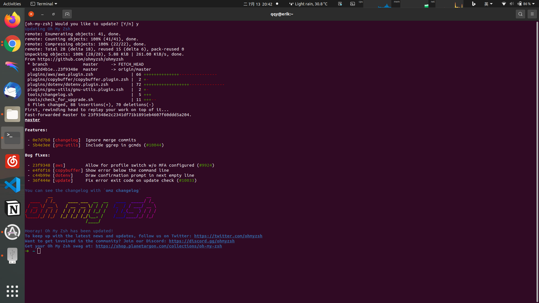Click commit hash 0e7d7b8

coord(41,140)
